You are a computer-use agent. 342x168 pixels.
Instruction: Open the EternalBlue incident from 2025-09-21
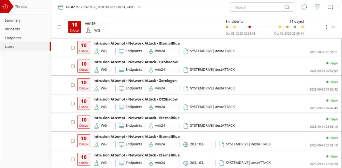[x=137, y=118]
